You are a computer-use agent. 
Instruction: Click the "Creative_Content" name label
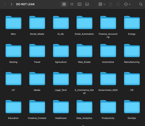pyautogui.click(x=37, y=118)
